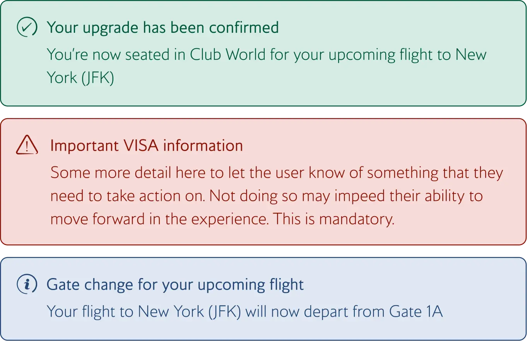The image size is (527, 341).
Task: Click 'Your flight to New York (JFK)' in the blue banner
Action: coord(144,311)
